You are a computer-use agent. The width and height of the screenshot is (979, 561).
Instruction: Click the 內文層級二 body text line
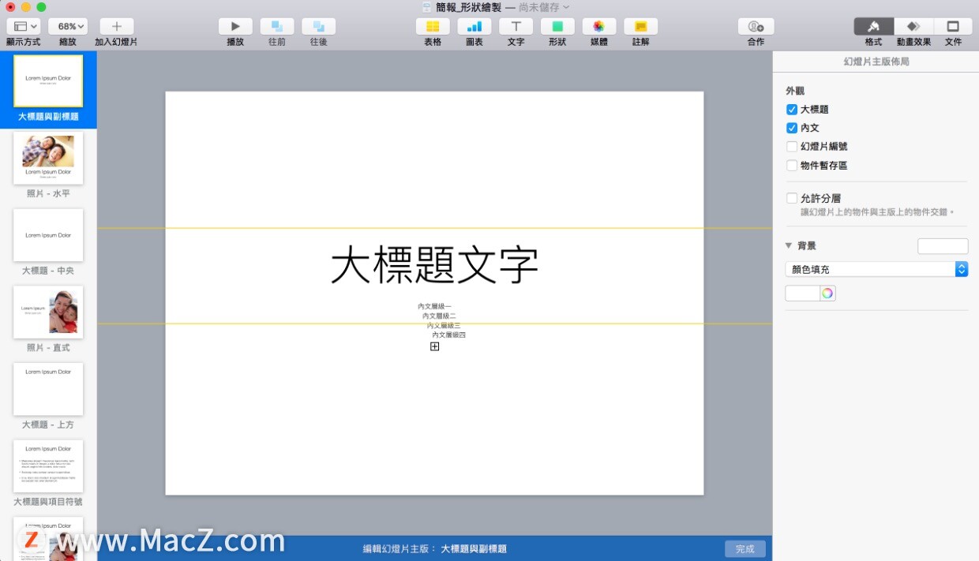(x=439, y=316)
